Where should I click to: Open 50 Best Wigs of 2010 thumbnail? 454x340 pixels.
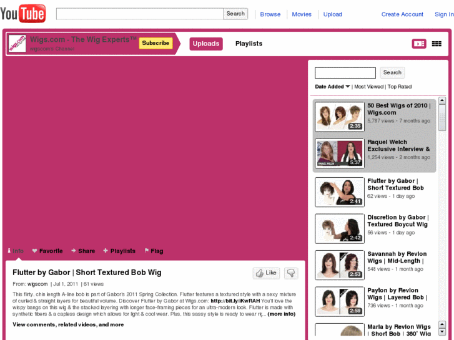[340, 117]
